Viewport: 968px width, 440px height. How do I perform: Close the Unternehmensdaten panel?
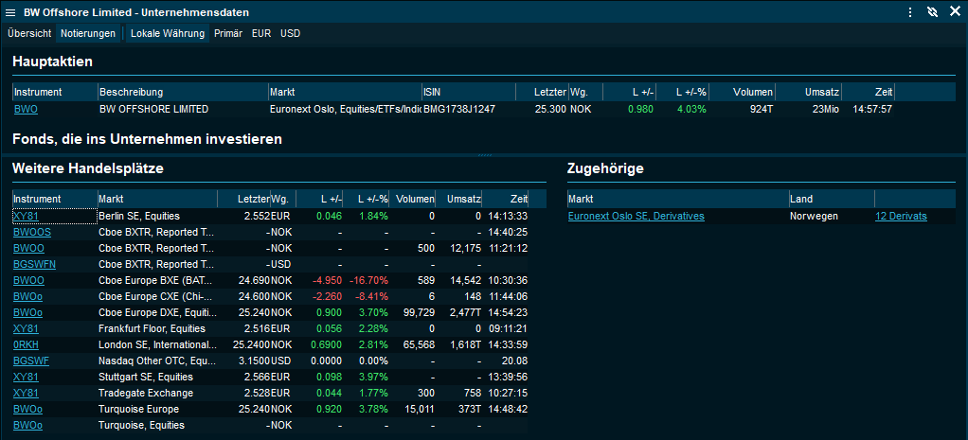coord(954,12)
